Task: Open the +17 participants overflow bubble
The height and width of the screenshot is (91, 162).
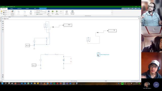Action: 156,85
